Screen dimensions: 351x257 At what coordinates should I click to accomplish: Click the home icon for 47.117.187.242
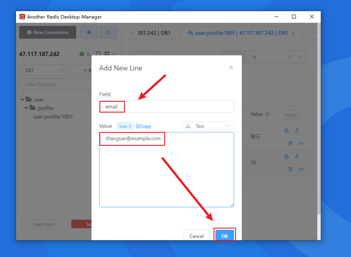[x=82, y=54]
